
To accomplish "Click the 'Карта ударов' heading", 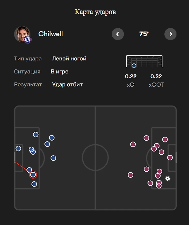I will pos(95,12).
